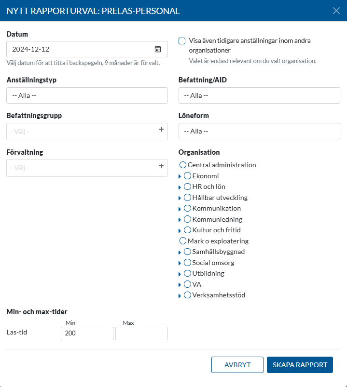The image size is (347, 387).
Task: Select the Kultur och fritid radio button
Action: (188, 230)
